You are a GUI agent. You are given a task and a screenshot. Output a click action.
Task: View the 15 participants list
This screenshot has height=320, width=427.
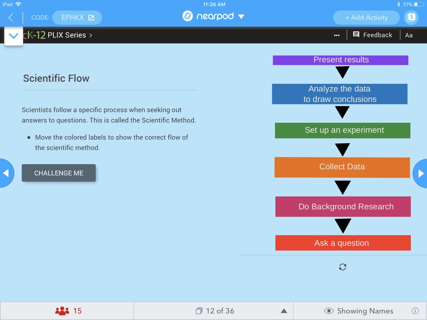click(68, 311)
